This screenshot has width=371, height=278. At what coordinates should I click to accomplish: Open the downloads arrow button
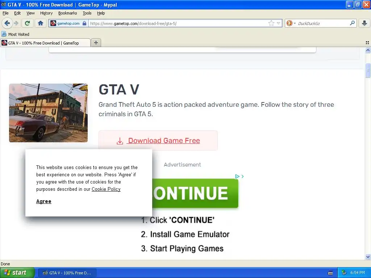pyautogui.click(x=364, y=23)
